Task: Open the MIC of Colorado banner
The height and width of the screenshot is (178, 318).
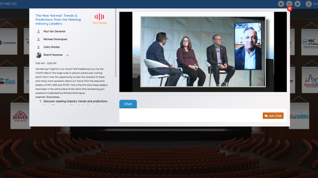Action: pyautogui.click(x=310, y=42)
